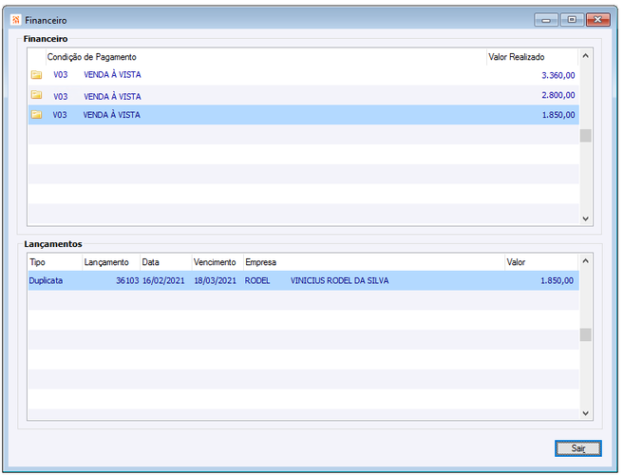624x475 pixels.
Task: Click the Valor Realizado column header
Action: coord(532,57)
